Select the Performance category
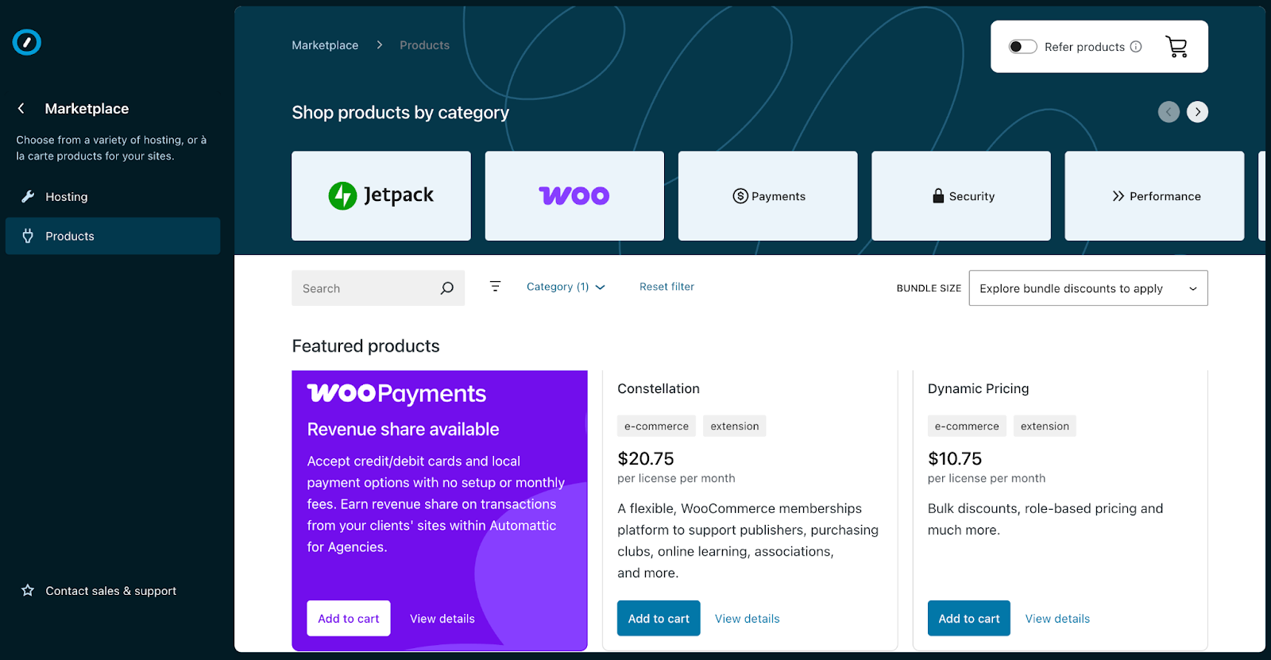Viewport: 1271px width, 660px height. coord(1153,195)
